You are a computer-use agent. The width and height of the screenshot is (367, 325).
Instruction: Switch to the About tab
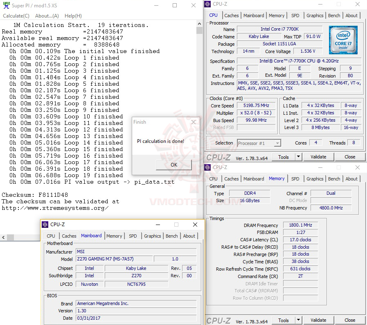pos(351,15)
